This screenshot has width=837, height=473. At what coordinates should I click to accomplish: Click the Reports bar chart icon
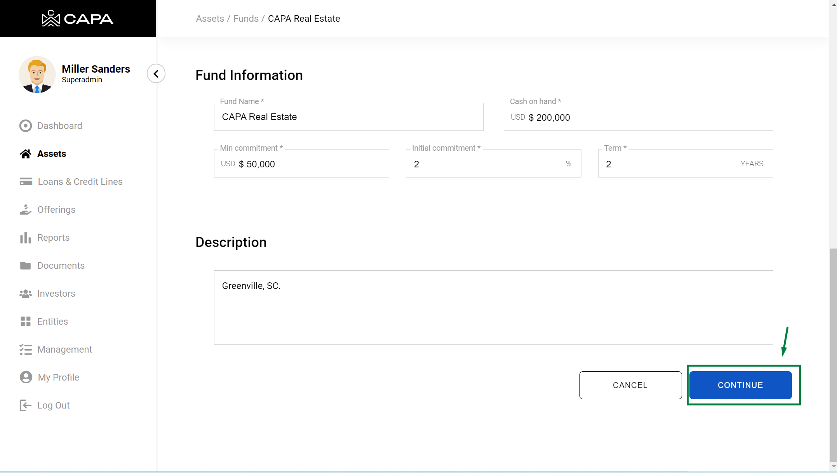tap(26, 238)
